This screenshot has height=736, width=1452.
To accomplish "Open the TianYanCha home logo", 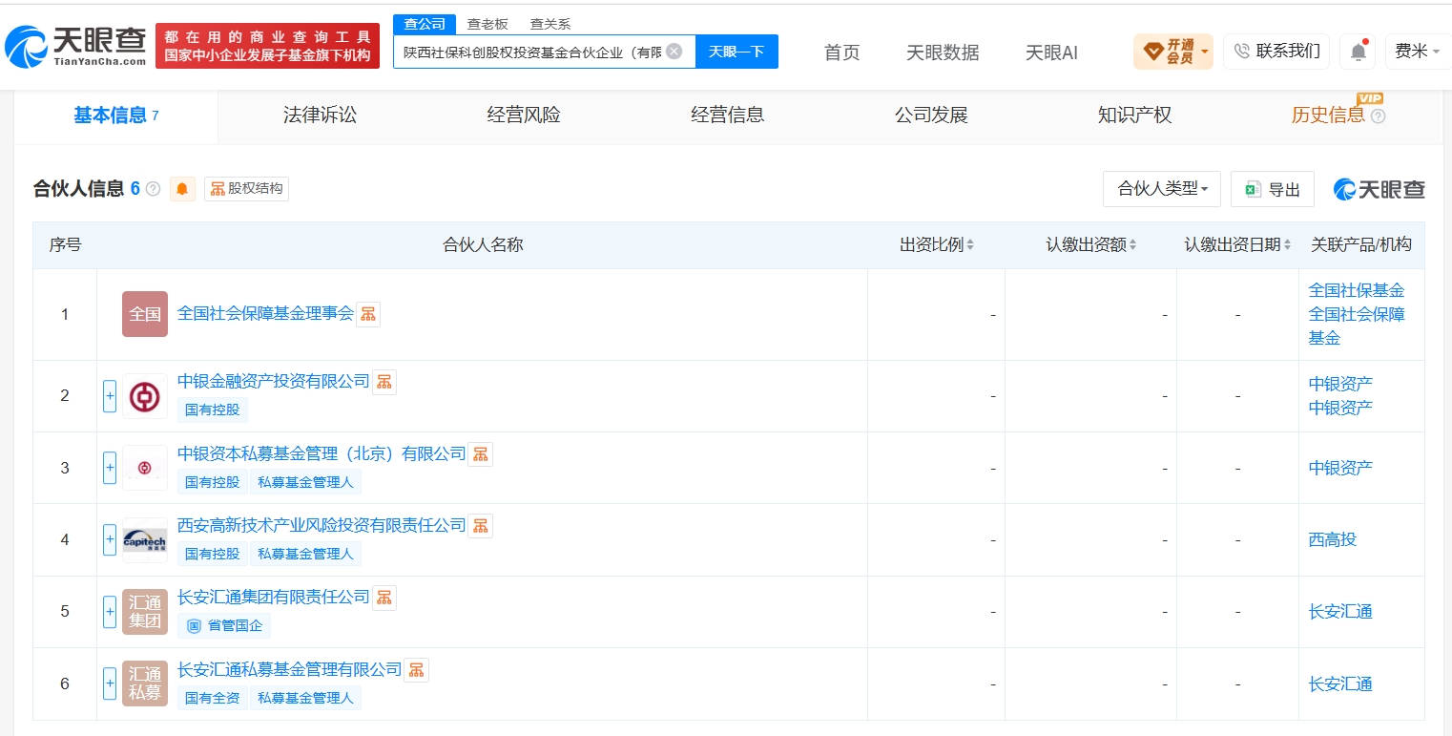I will coord(76,46).
